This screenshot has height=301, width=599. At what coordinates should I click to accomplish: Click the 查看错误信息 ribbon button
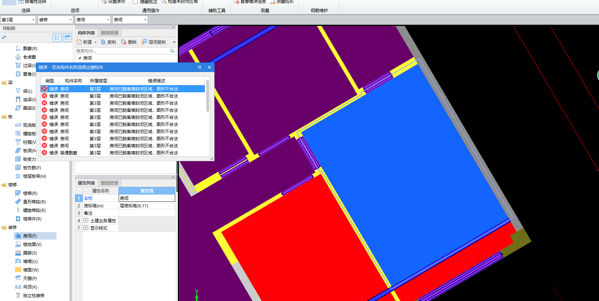tap(250, 2)
